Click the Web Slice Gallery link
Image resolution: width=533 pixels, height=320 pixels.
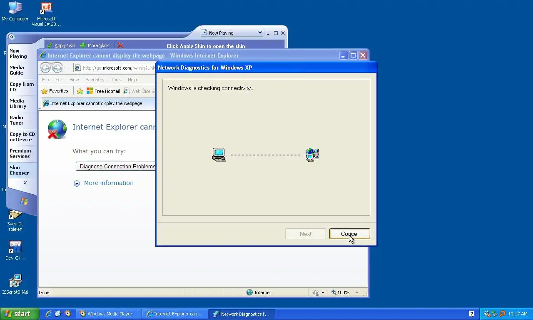[x=139, y=91]
